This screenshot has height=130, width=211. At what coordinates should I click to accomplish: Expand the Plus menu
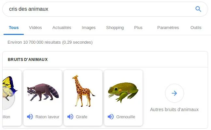(x=138, y=28)
